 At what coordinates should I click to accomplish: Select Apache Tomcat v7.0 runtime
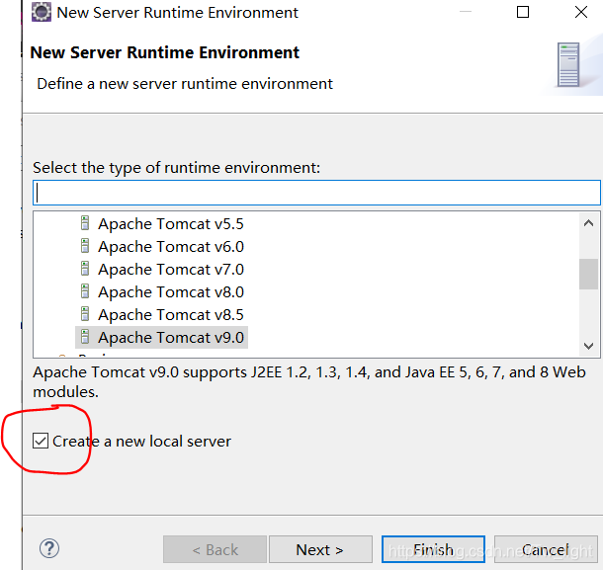tap(171, 269)
